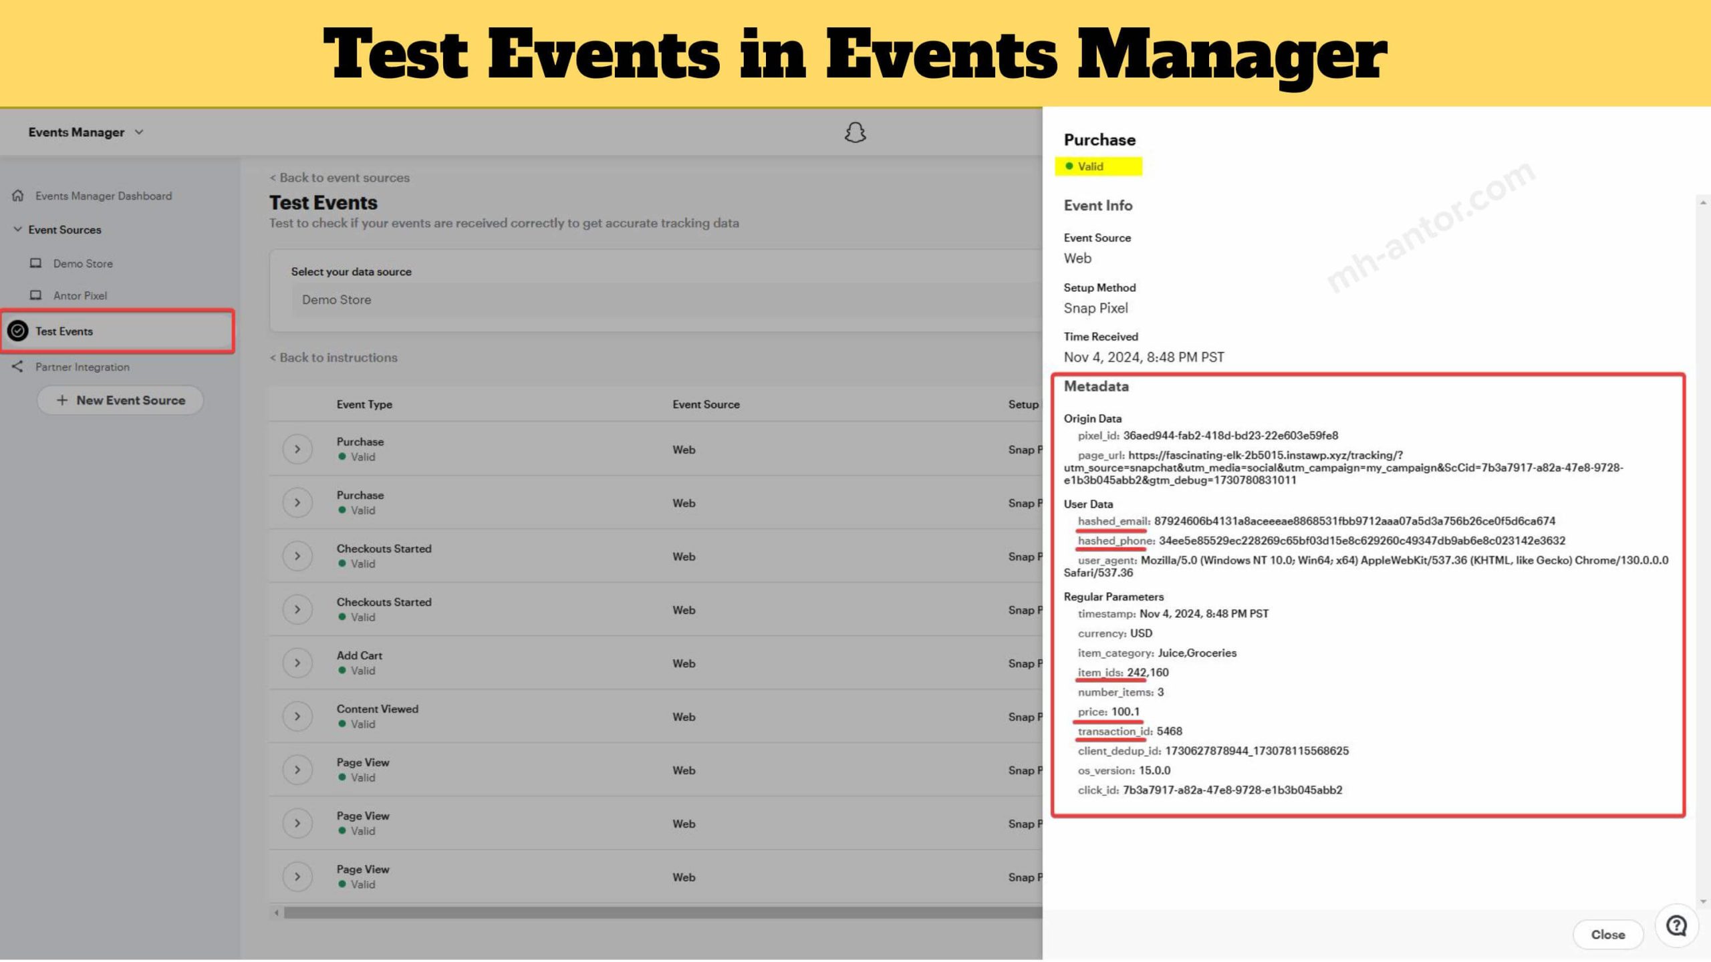
Task: Click the New Event Source button
Action: click(120, 400)
